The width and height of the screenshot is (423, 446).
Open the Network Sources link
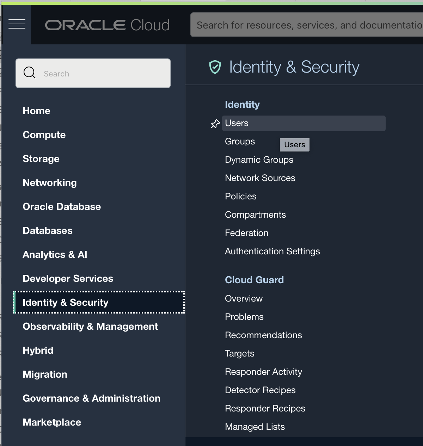click(260, 178)
